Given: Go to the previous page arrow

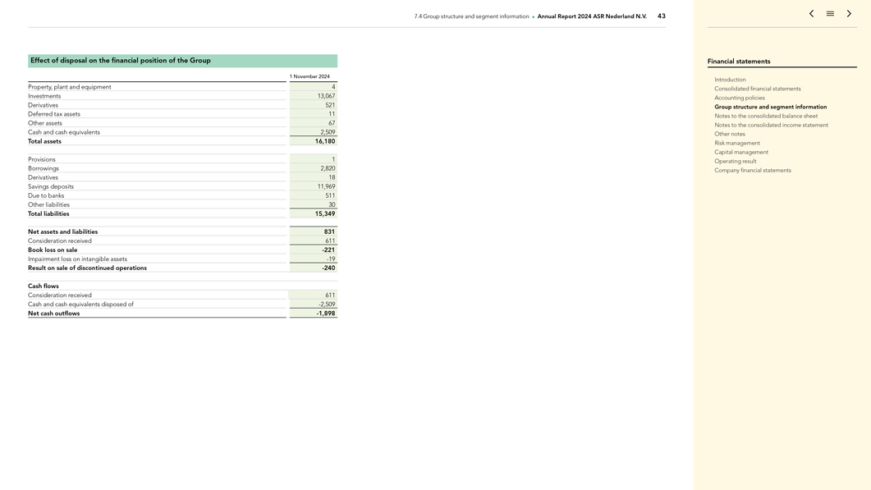Looking at the screenshot, I should 811,14.
